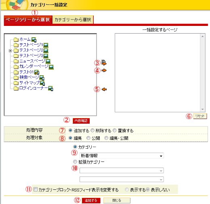Switch to カテゴリーから選択 tab

pyautogui.click(x=73, y=20)
